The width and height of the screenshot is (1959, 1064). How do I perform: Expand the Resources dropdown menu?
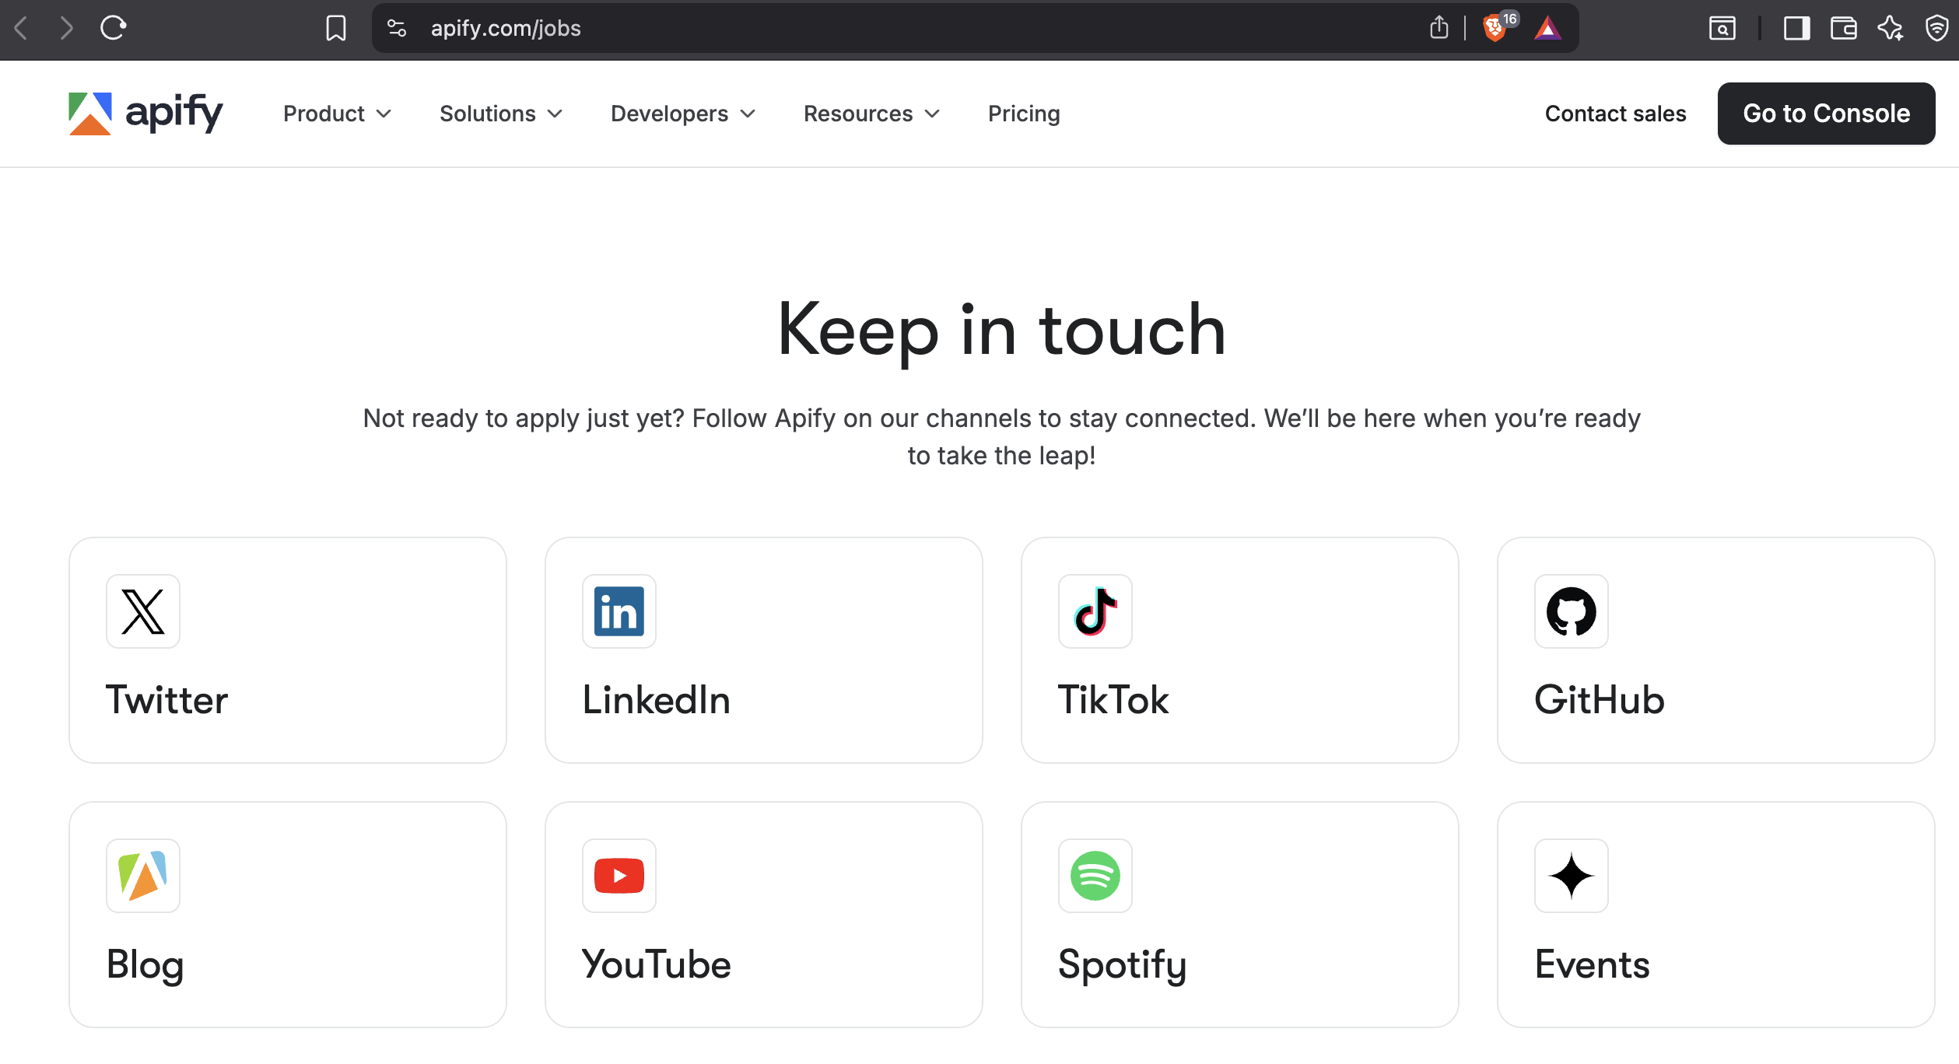(x=871, y=114)
